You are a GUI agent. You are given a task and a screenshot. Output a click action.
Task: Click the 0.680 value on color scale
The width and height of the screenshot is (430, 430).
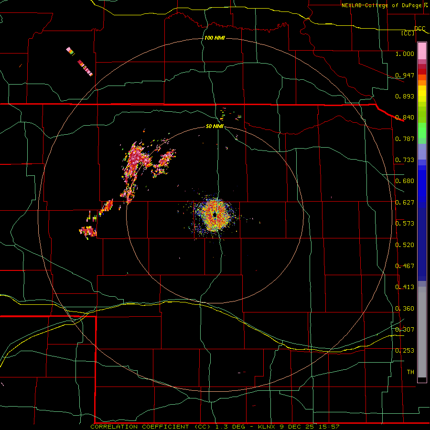point(405,181)
